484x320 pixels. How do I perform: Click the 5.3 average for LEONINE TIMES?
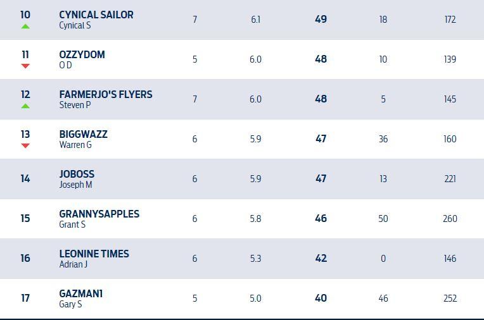[x=255, y=259]
